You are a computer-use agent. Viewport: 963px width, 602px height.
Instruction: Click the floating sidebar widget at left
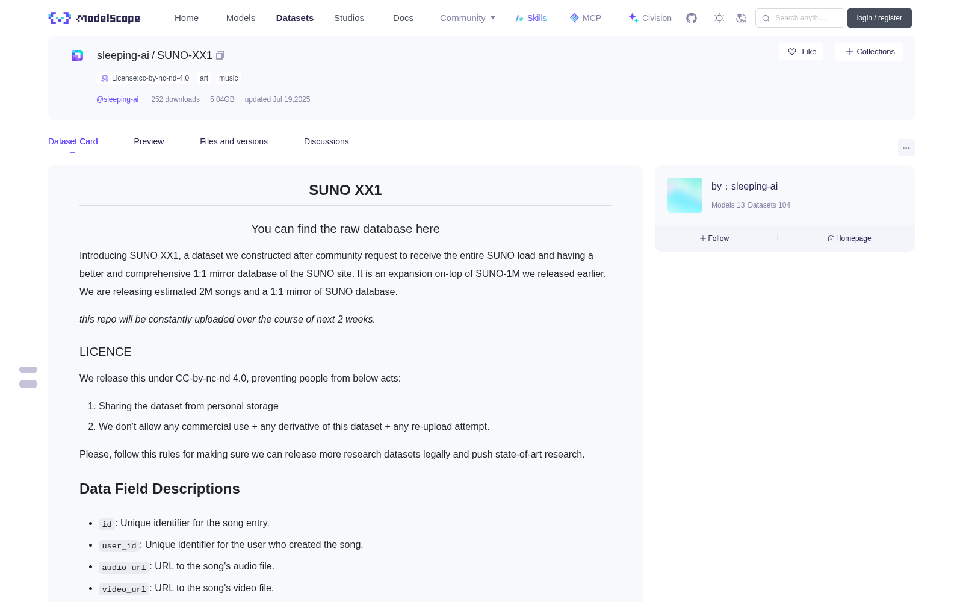click(28, 377)
